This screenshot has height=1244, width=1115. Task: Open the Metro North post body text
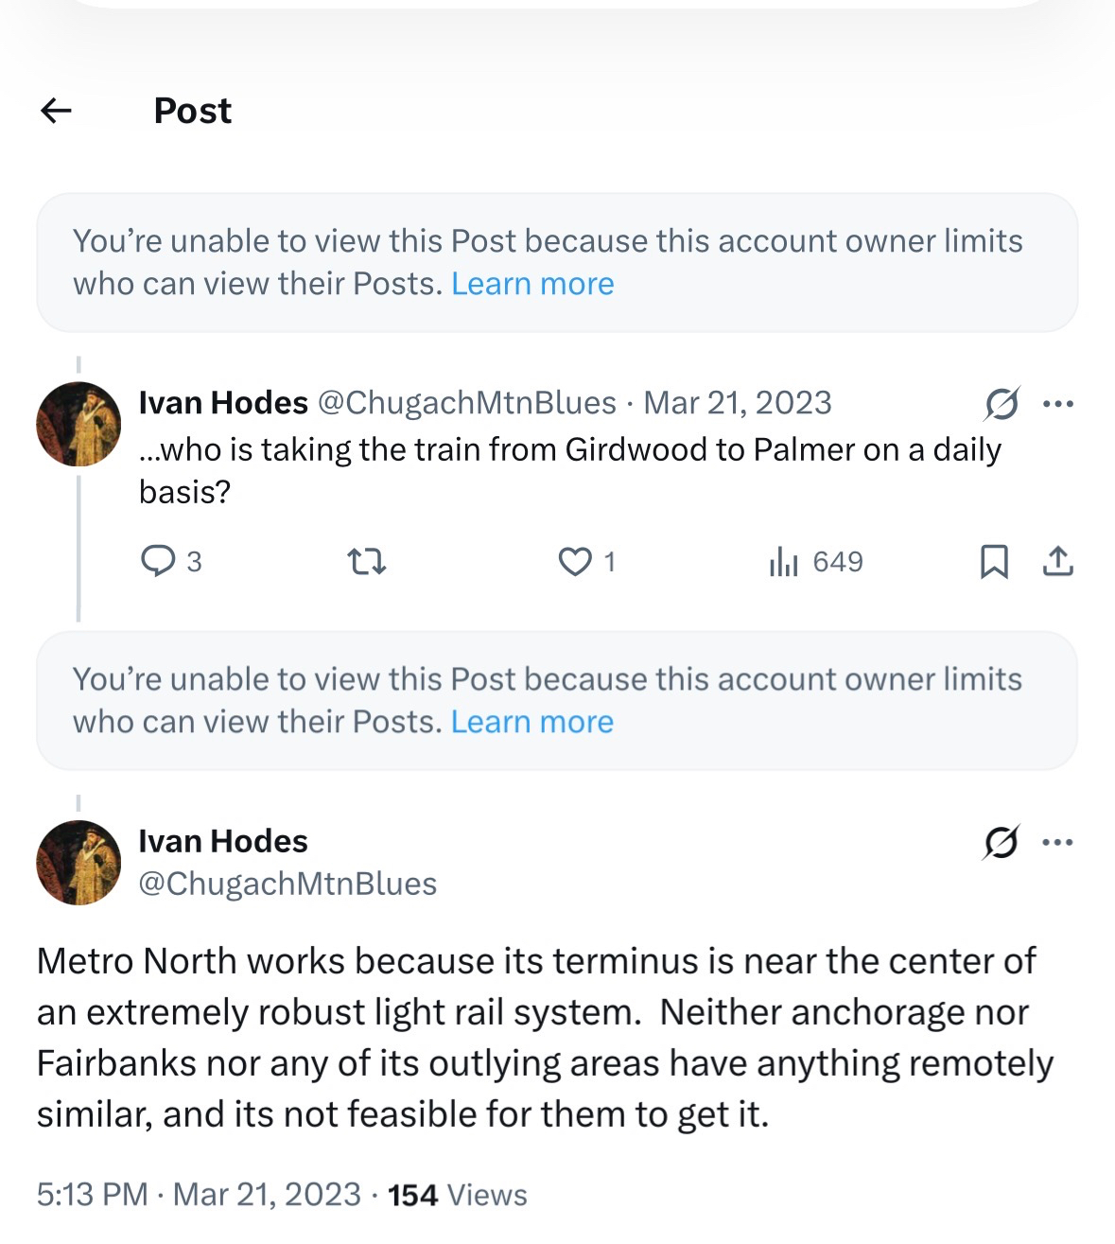(544, 1038)
